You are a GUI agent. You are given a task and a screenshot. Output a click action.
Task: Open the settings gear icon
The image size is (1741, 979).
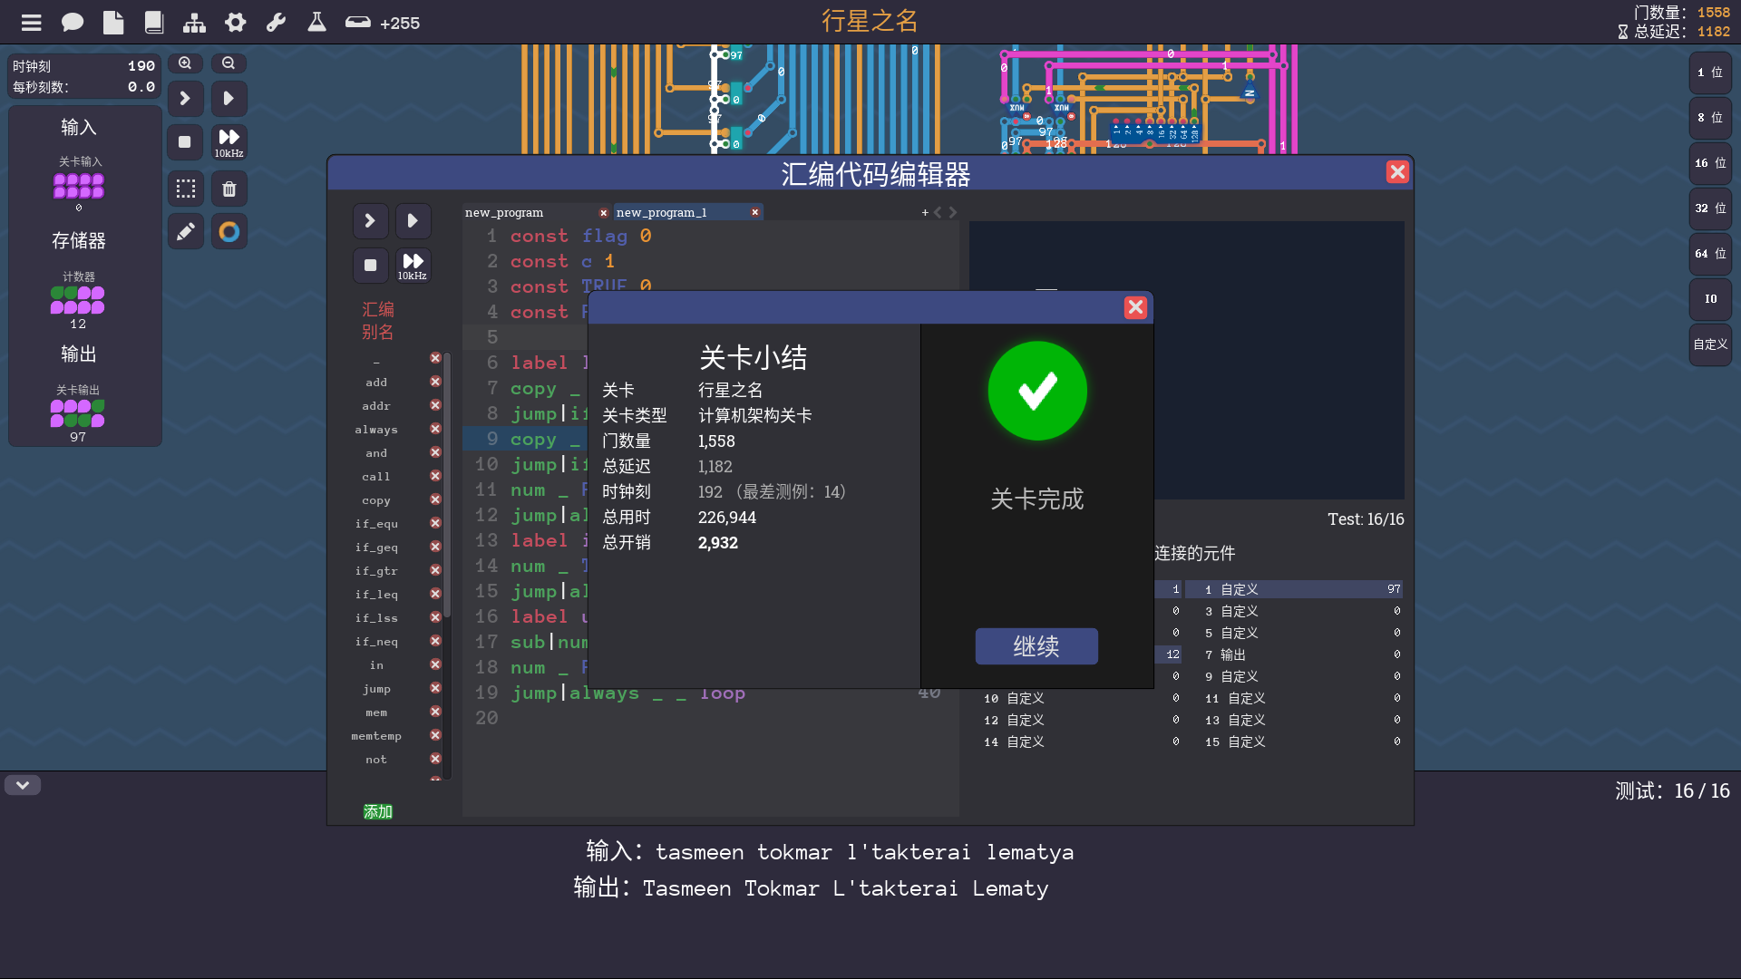click(x=236, y=23)
